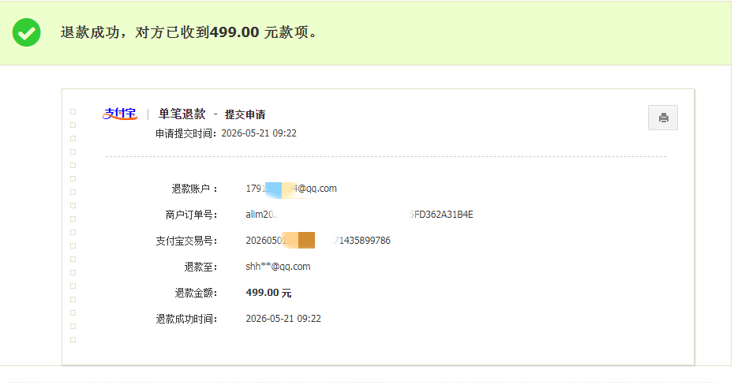Select the refund success time 2026-05-21 09:22
The width and height of the screenshot is (734, 389).
pyautogui.click(x=283, y=319)
